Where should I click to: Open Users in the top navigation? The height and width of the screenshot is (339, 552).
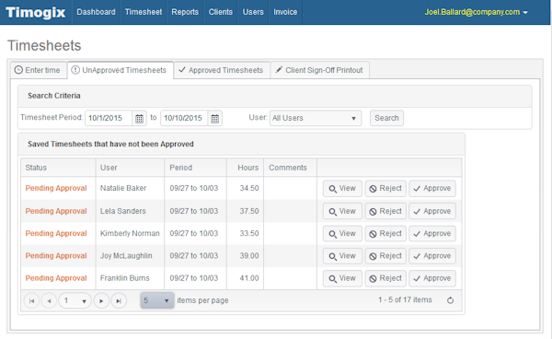click(x=253, y=12)
